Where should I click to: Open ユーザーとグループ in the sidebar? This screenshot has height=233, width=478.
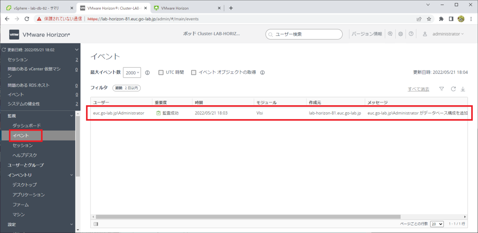click(x=26, y=165)
